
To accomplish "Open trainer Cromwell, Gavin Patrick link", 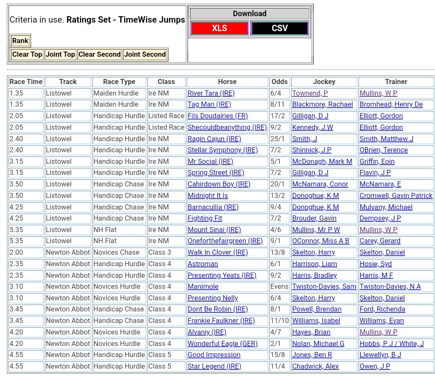I will tap(396, 195).
